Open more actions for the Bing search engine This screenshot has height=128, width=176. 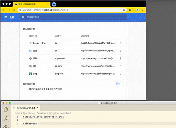121,74
